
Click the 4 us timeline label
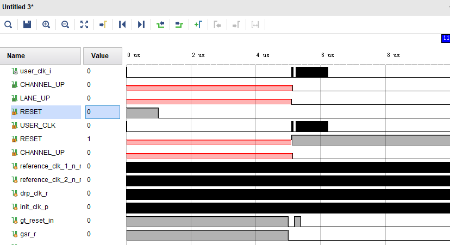tap(263, 55)
